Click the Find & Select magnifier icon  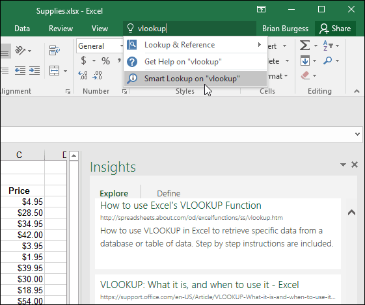click(327, 60)
